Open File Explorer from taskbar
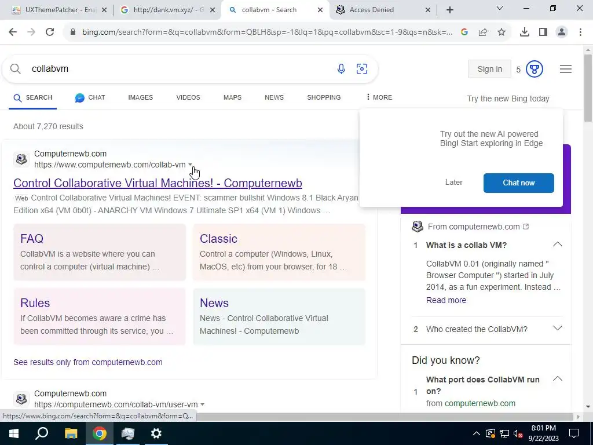This screenshot has height=445, width=593. (x=71, y=433)
